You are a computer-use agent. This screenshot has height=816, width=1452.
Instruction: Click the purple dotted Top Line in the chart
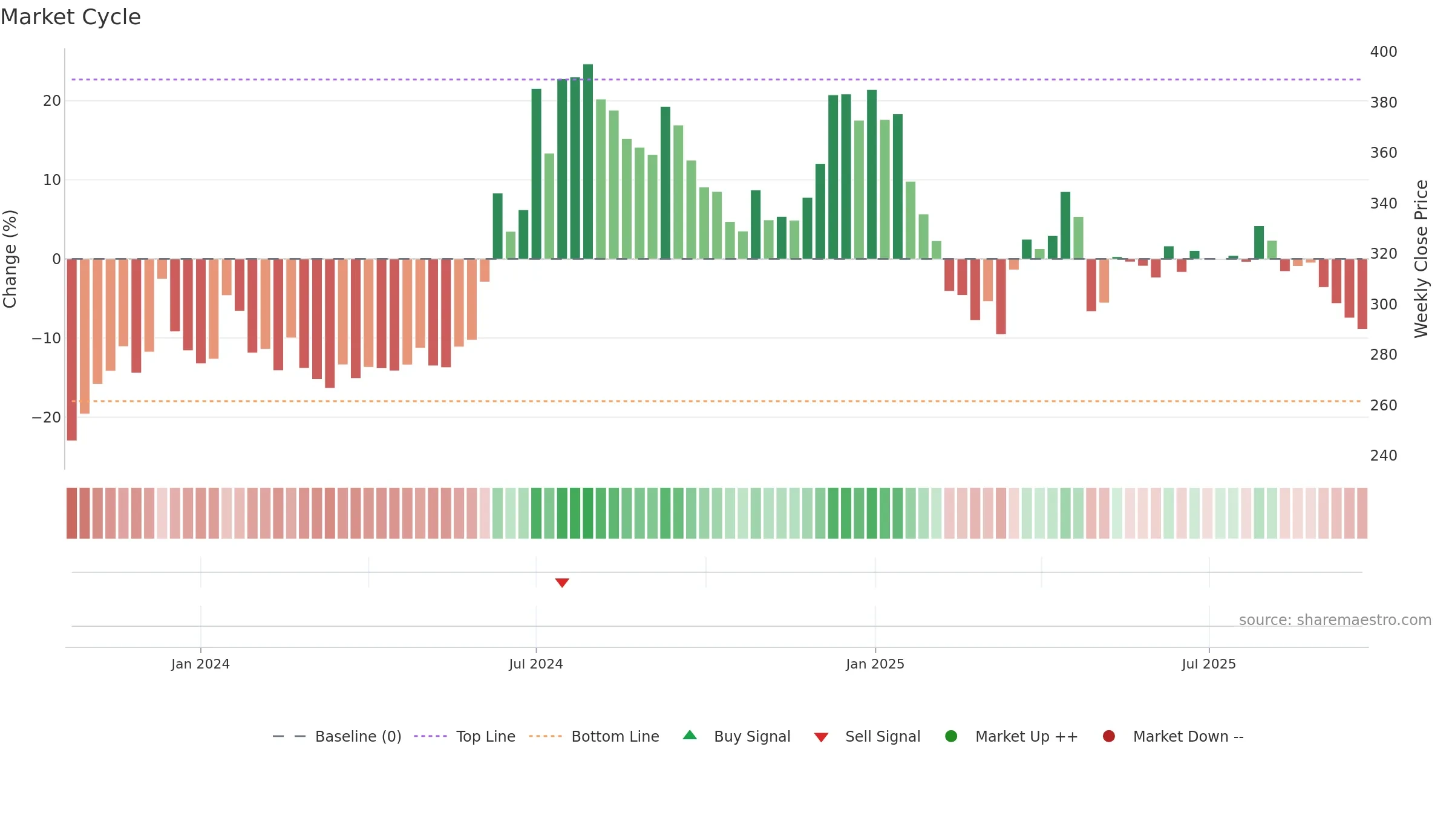coord(716,79)
